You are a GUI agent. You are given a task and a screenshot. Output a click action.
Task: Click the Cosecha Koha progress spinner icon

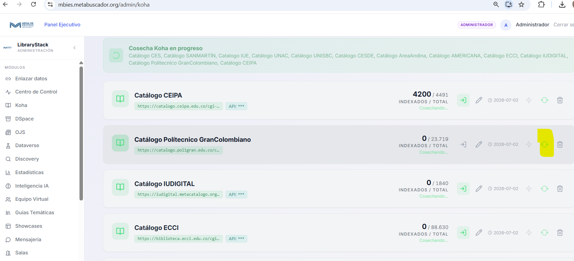tap(116, 56)
